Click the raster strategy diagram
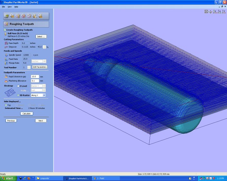This screenshot has width=227, height=181. 10,93
